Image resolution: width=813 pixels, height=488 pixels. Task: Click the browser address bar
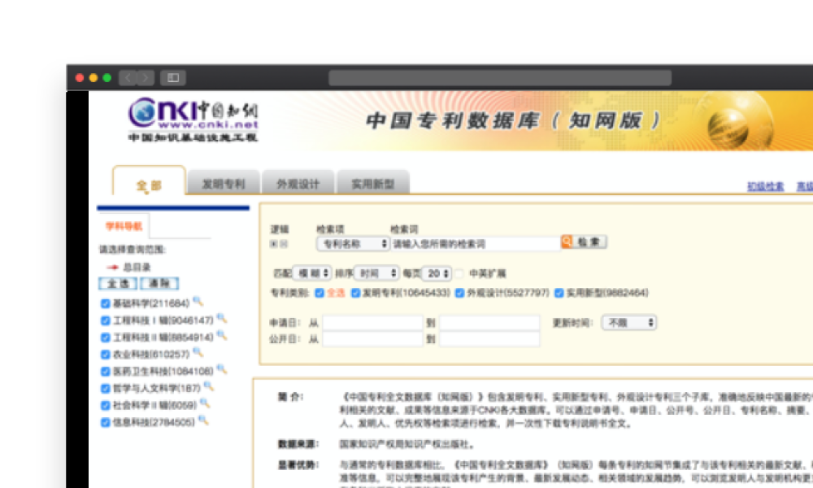pyautogui.click(x=500, y=78)
